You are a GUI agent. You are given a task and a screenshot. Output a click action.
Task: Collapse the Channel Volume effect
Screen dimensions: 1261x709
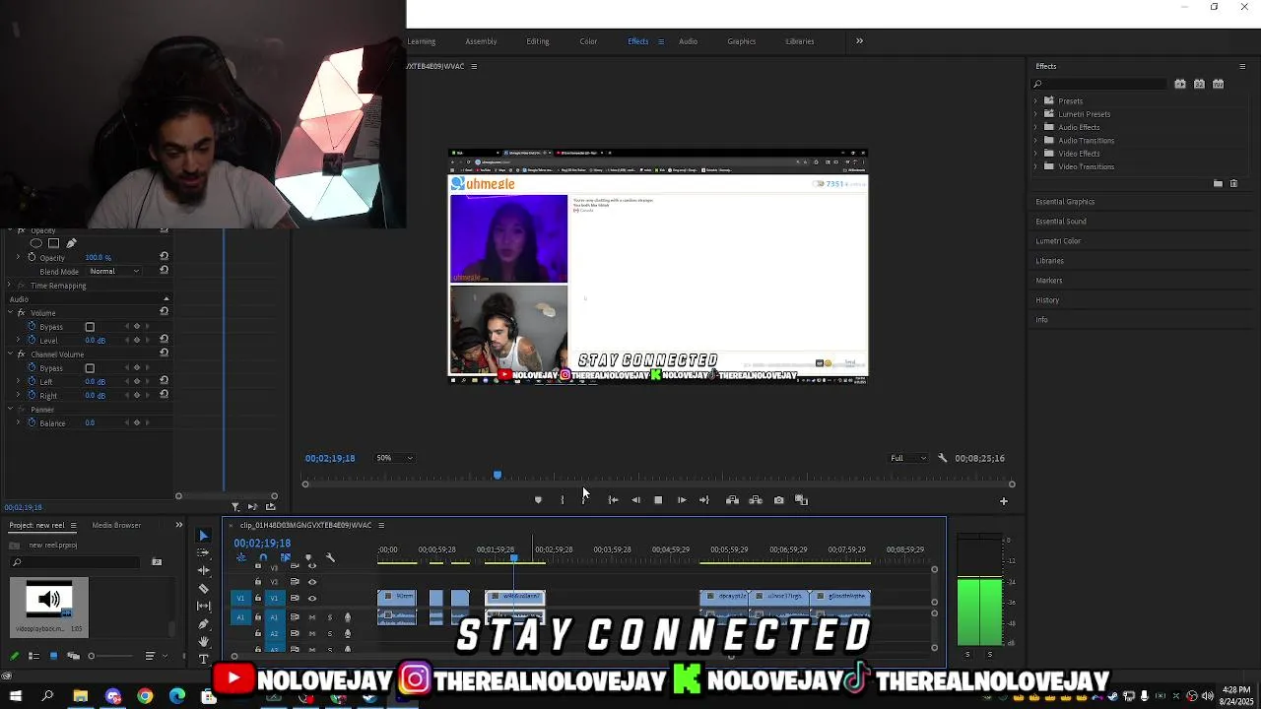(10, 354)
